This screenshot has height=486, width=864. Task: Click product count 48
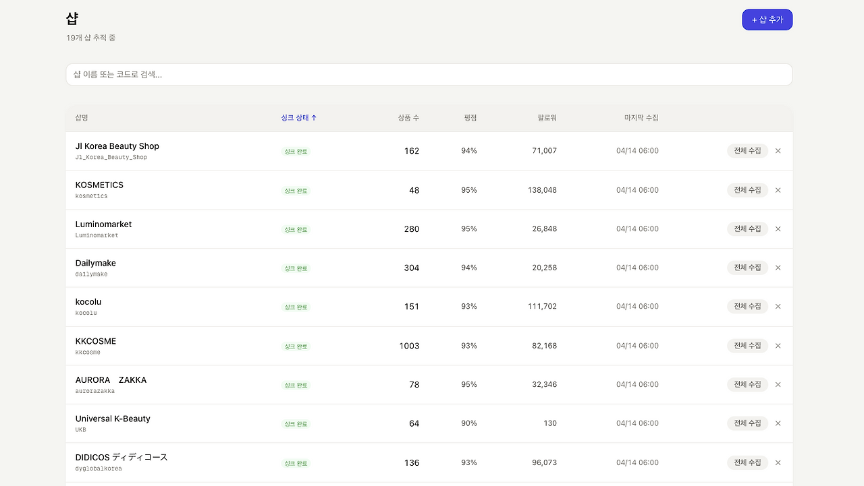[414, 190]
